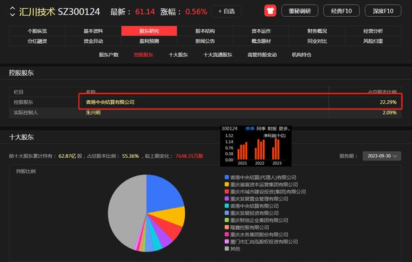Open the 基本资料 tab

93,31
